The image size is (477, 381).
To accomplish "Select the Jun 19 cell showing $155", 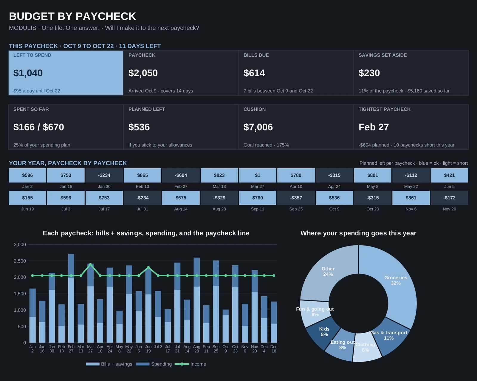I will point(27,198).
